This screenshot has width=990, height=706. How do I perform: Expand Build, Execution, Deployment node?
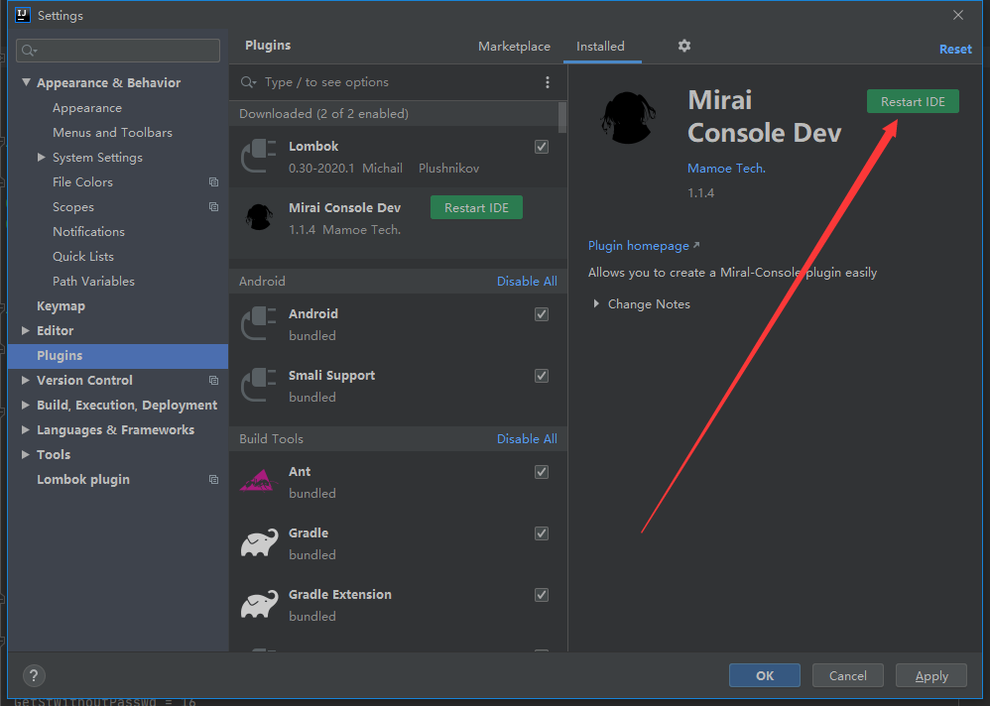(x=25, y=405)
